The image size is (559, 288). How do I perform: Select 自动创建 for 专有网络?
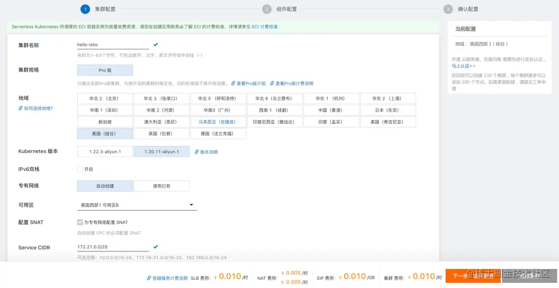[x=105, y=186]
